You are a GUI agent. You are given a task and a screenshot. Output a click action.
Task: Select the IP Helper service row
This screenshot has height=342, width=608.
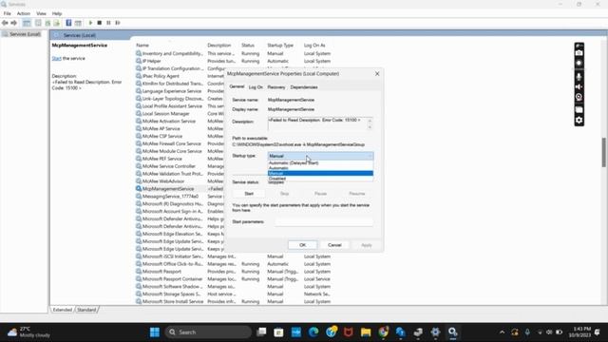tap(233, 61)
